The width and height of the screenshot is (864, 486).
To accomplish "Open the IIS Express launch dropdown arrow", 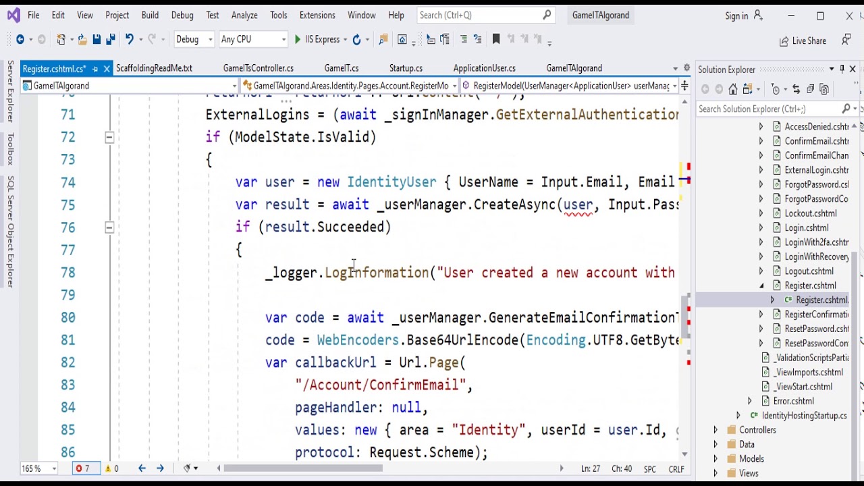I will pos(346,40).
